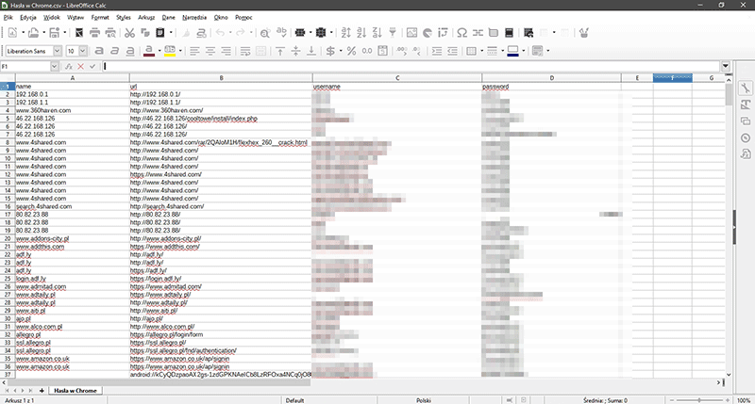Format as percent
This screenshot has height=404, width=755.
[351, 51]
